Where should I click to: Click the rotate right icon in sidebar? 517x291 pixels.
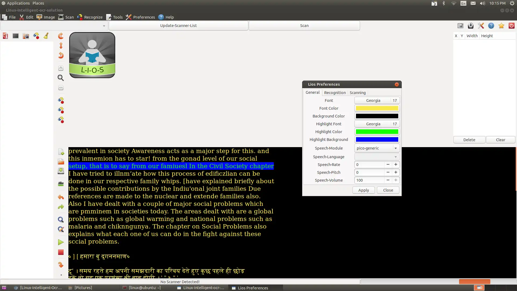point(61,35)
